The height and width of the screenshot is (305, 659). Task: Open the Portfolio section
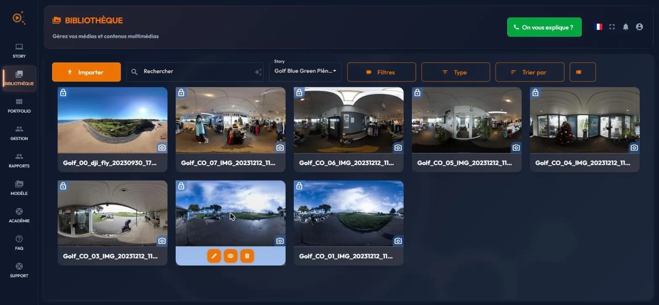tap(19, 105)
